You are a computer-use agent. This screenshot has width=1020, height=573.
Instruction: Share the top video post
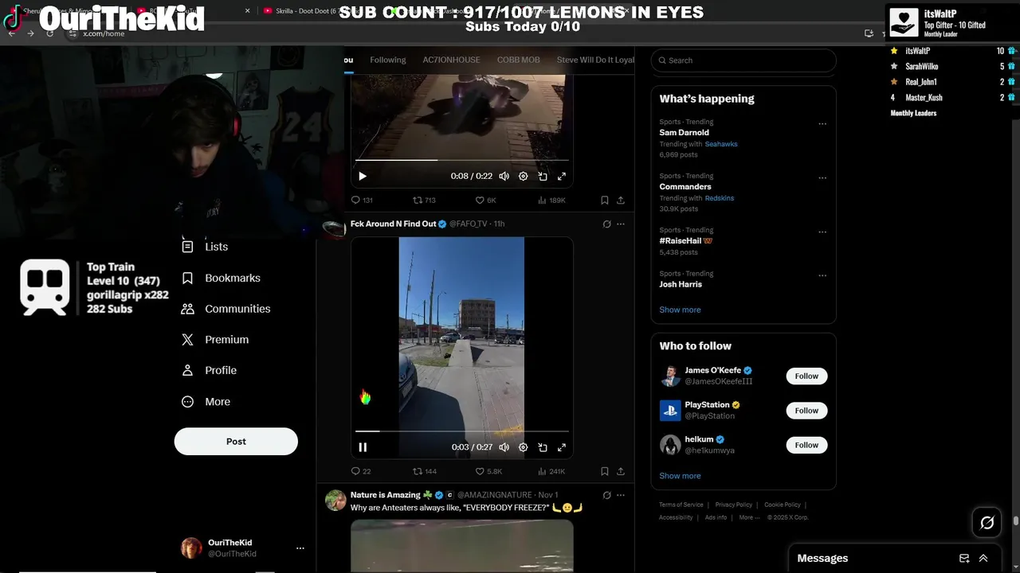click(x=621, y=200)
